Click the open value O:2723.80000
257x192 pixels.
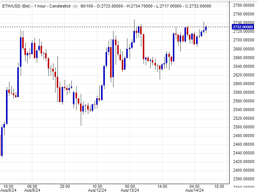point(113,6)
